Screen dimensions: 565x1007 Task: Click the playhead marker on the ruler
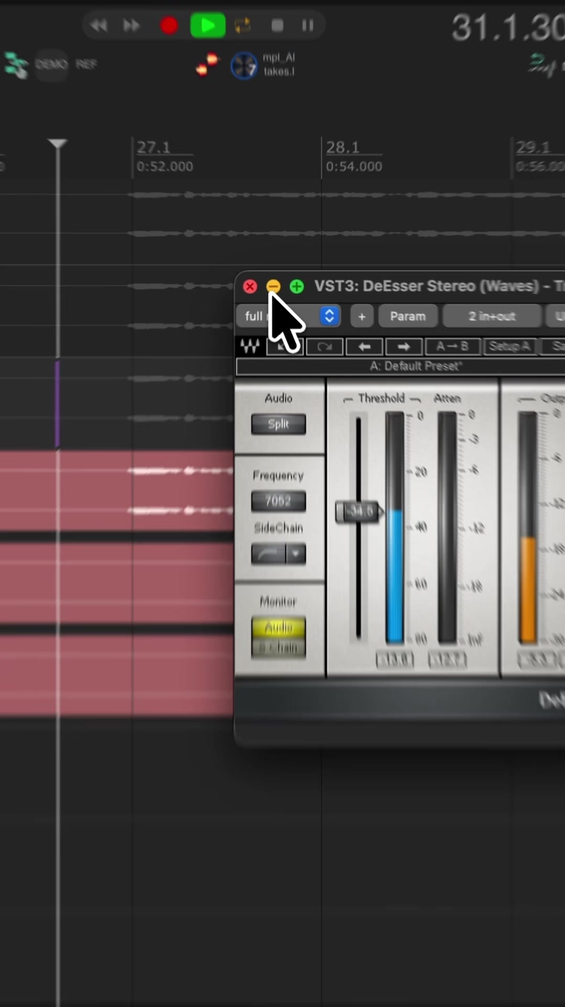coord(57,144)
